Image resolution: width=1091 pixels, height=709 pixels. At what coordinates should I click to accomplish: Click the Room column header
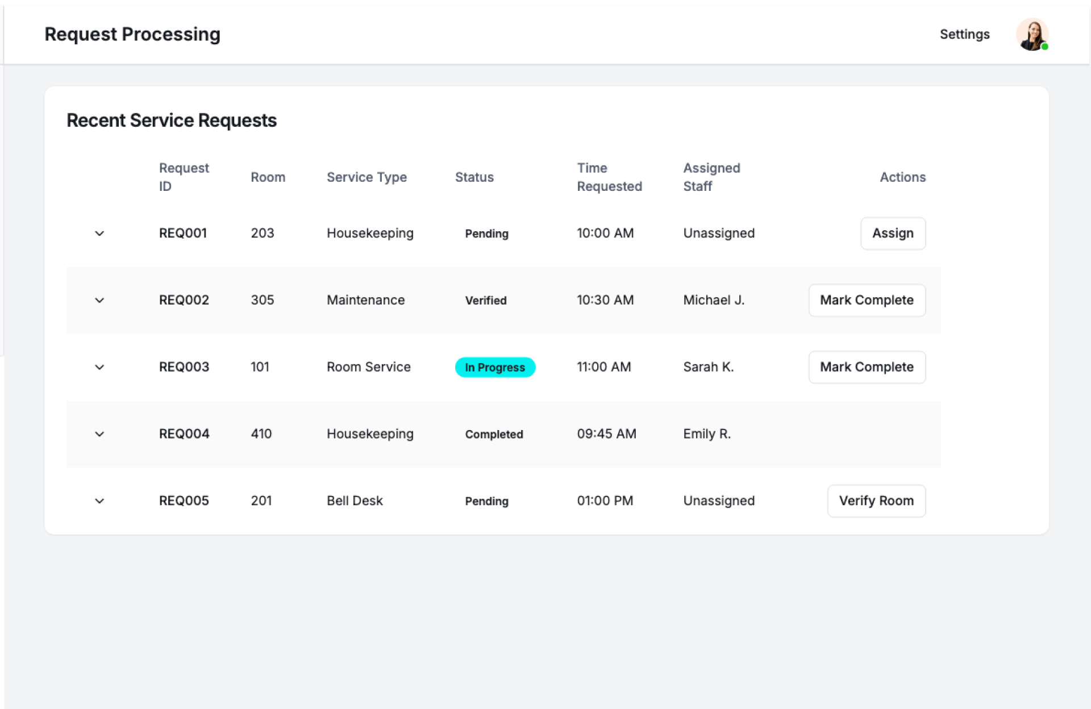point(268,177)
